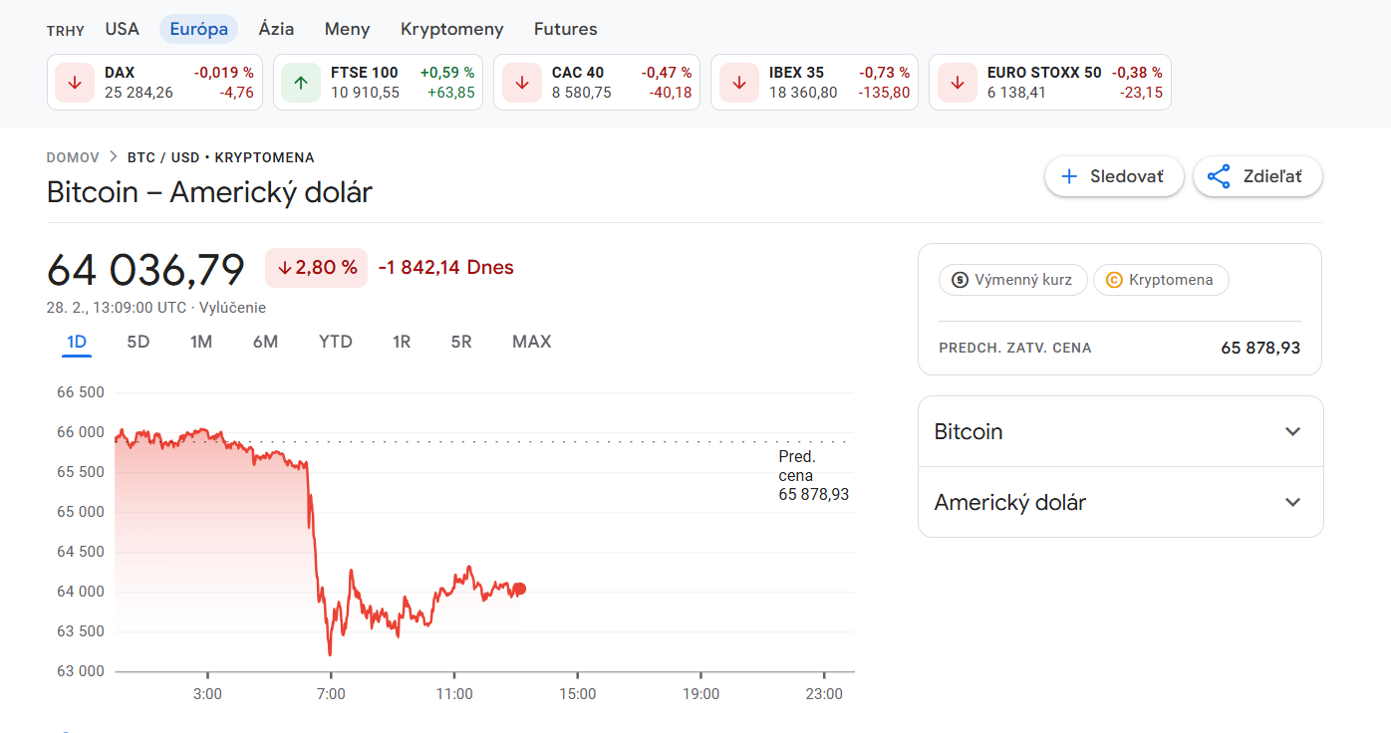Click the share icon on Zdieľať
1391x733 pixels.
[1218, 176]
